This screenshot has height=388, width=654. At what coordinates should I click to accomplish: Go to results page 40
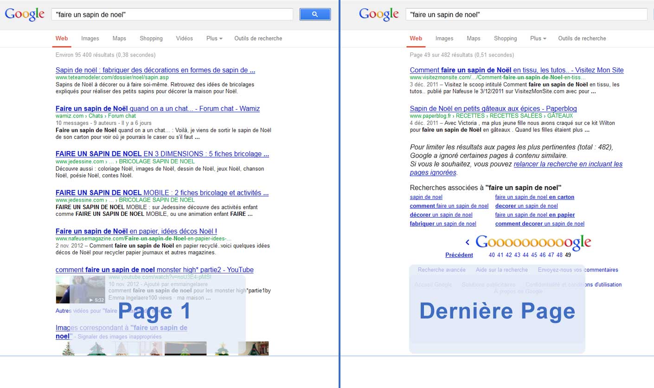pyautogui.click(x=492, y=255)
